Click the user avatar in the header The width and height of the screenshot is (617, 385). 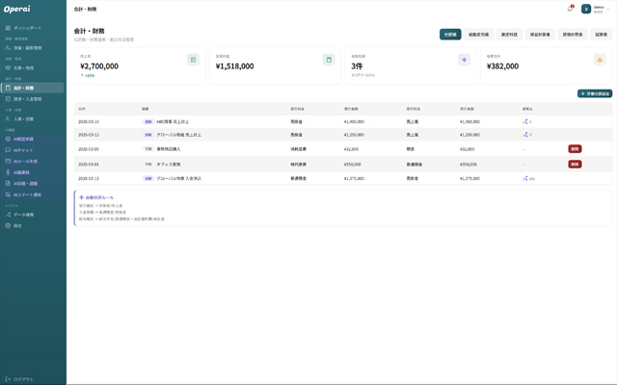pos(586,9)
